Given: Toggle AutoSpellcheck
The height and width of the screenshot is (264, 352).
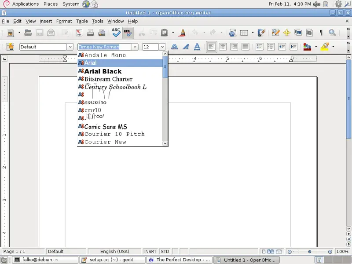Looking at the screenshot, I should (x=128, y=33).
